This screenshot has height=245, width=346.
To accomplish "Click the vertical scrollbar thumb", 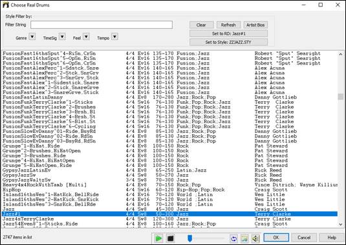I will [340, 96].
